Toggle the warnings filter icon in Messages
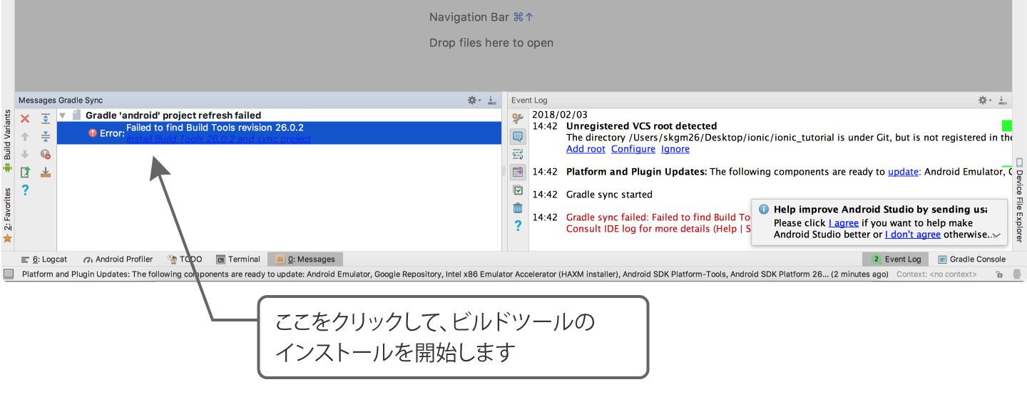The height and width of the screenshot is (402, 1027). click(46, 154)
